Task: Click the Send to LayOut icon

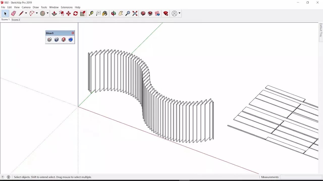Action: point(157,14)
